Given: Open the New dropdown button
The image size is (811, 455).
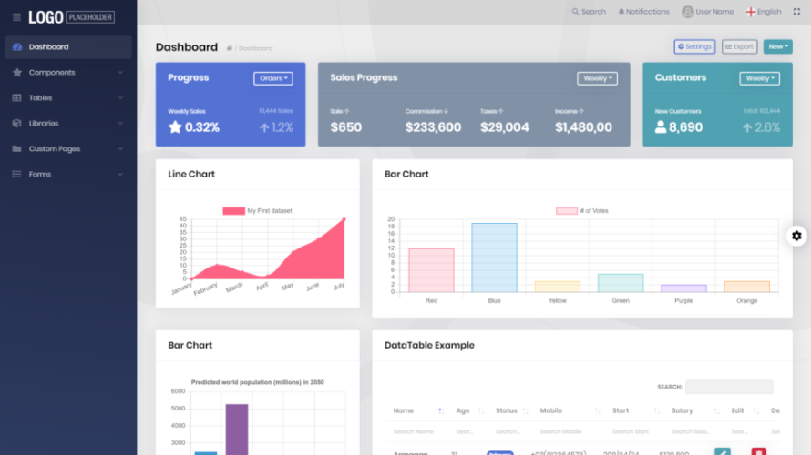Looking at the screenshot, I should 778,46.
